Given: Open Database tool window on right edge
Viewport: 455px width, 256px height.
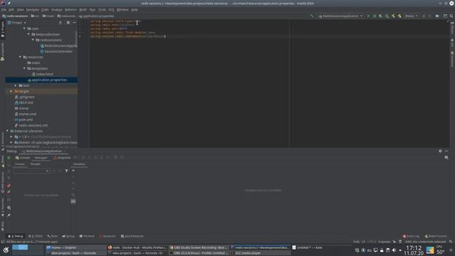Looking at the screenshot, I should (x=452, y=60).
